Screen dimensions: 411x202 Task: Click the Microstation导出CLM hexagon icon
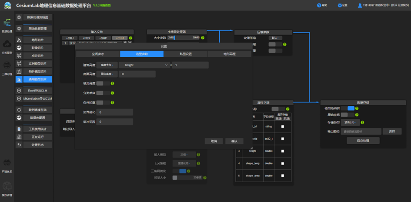[19, 98]
